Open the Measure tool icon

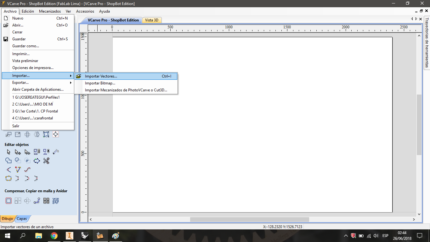tap(56, 152)
